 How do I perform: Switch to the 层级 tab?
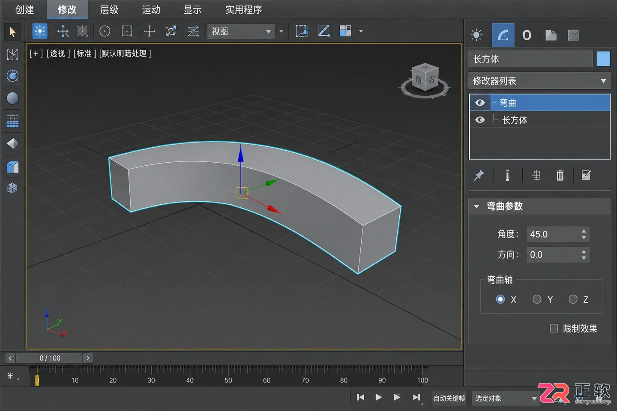coord(109,9)
